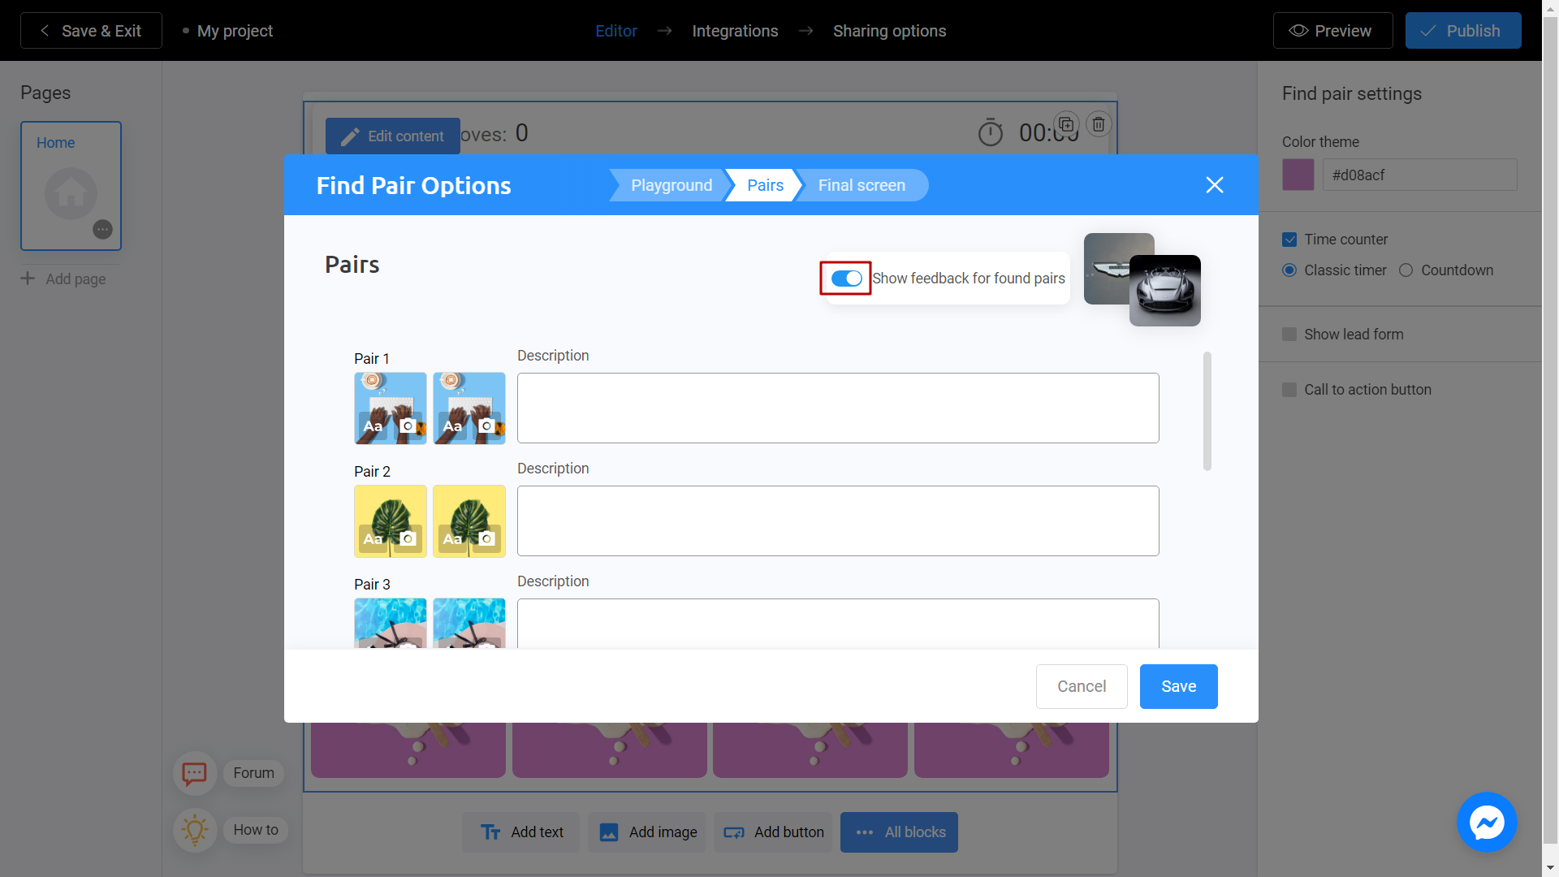Click the Description field for Pair 1
This screenshot has width=1559, height=877.
[837, 407]
